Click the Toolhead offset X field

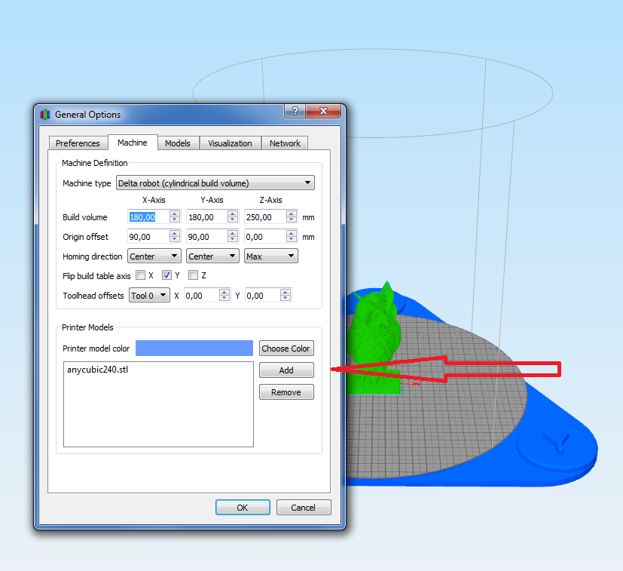[201, 296]
